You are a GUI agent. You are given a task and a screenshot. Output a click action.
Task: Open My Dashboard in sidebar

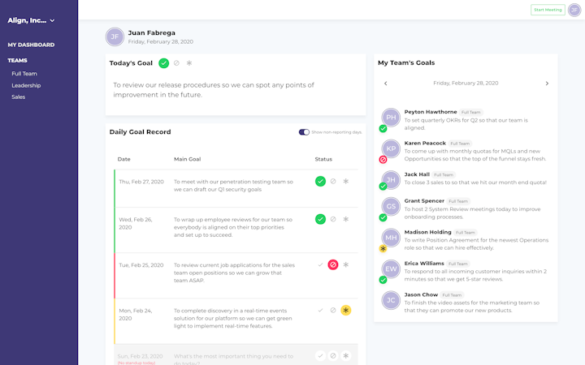[x=31, y=45]
